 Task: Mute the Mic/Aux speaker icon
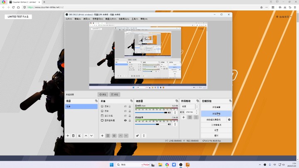point(169,113)
